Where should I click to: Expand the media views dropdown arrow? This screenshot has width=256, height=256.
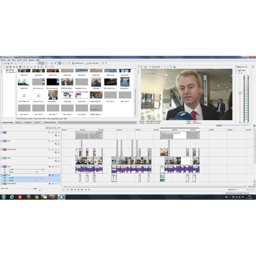click(49, 67)
